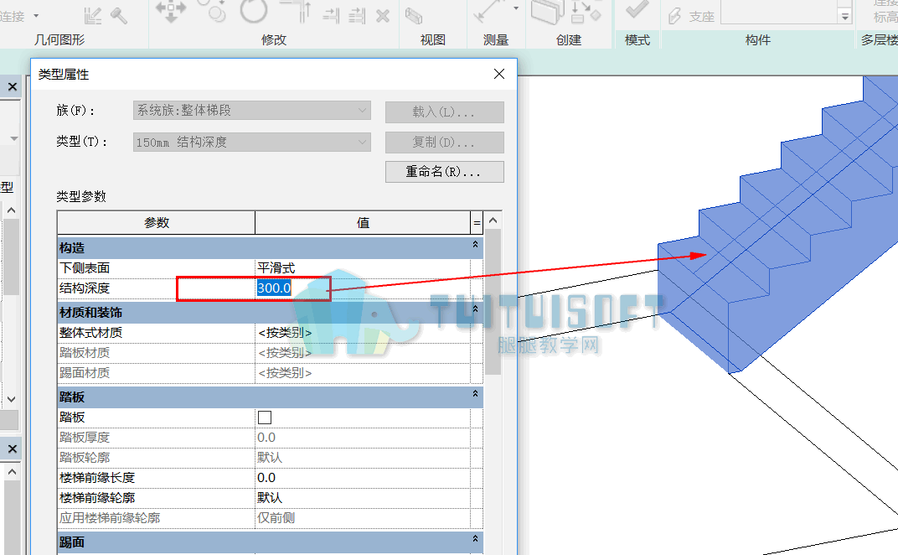Click the 复制(D)... button
The width and height of the screenshot is (898, 555).
[x=445, y=143]
